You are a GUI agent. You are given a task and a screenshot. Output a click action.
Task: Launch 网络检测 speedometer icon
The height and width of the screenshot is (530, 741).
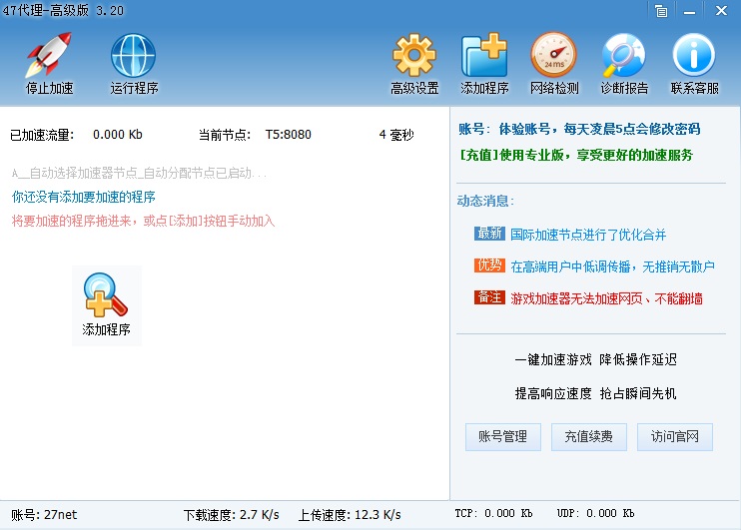coord(554,58)
